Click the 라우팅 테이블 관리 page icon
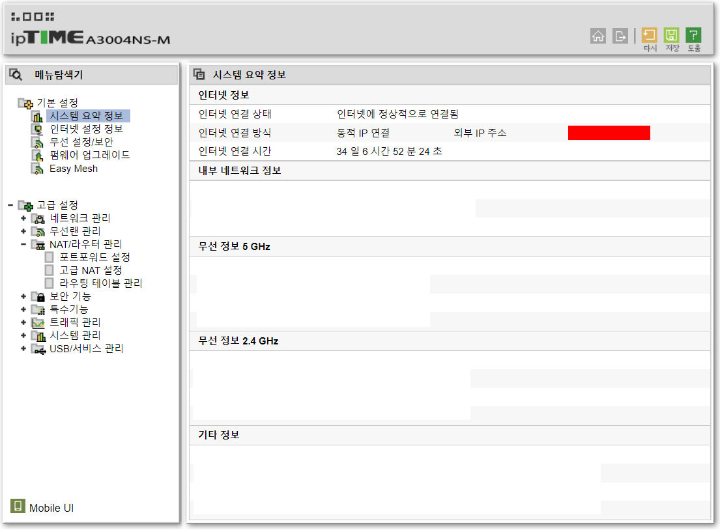 pos(49,284)
